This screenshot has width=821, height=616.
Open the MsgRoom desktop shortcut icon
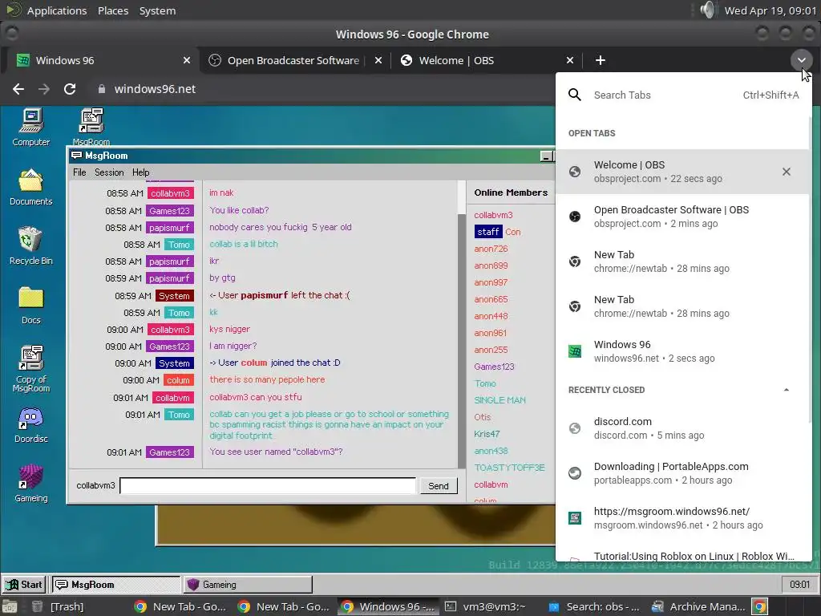pyautogui.click(x=91, y=126)
